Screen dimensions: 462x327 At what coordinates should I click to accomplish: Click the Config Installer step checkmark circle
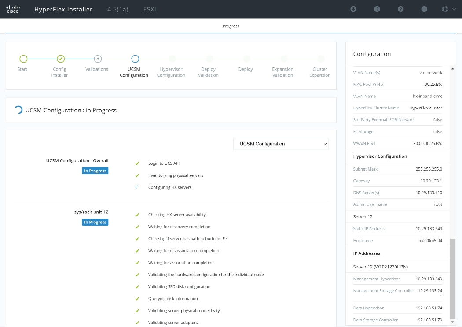pyautogui.click(x=61, y=59)
